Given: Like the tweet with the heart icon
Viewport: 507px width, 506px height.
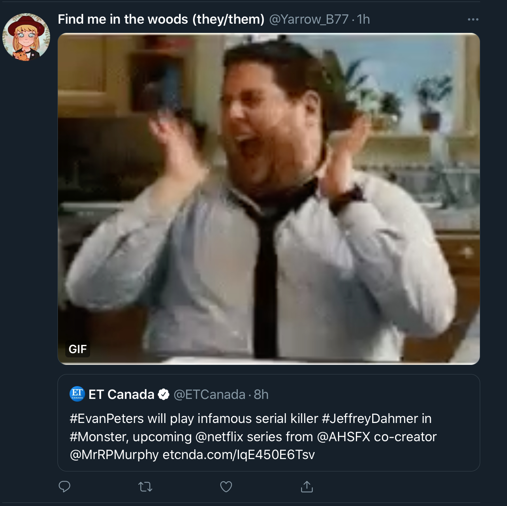Looking at the screenshot, I should point(226,487).
